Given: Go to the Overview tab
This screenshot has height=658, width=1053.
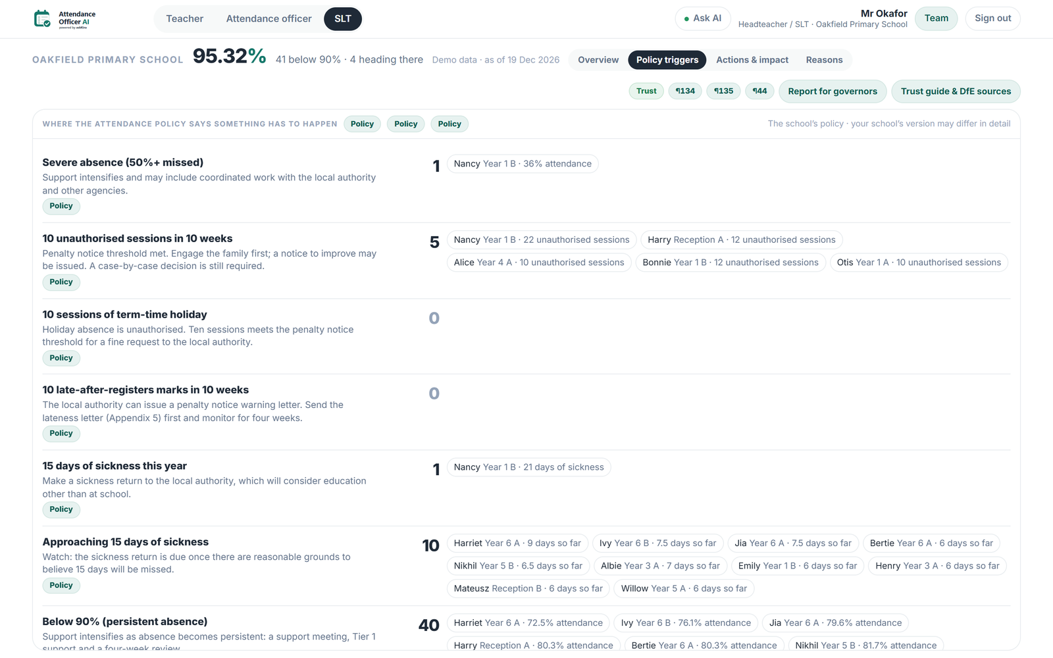Looking at the screenshot, I should (598, 60).
